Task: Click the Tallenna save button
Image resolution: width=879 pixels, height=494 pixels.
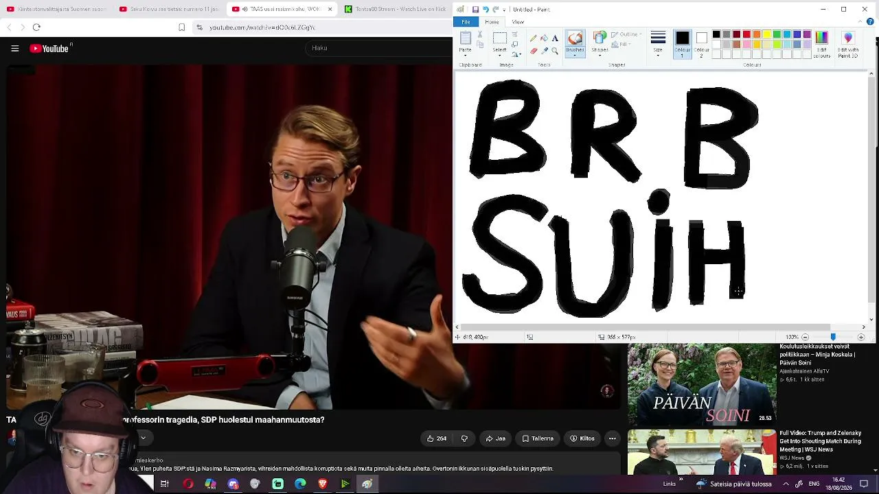Action: pos(538,438)
